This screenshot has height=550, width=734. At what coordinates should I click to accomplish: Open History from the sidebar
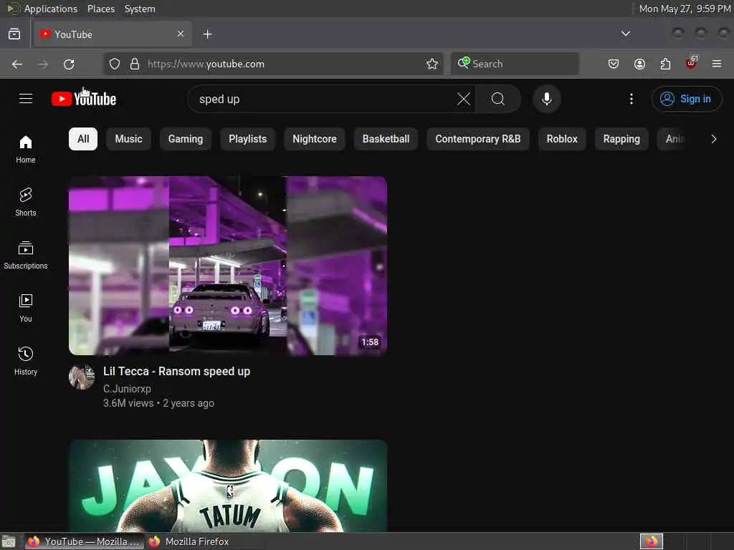coord(26,361)
